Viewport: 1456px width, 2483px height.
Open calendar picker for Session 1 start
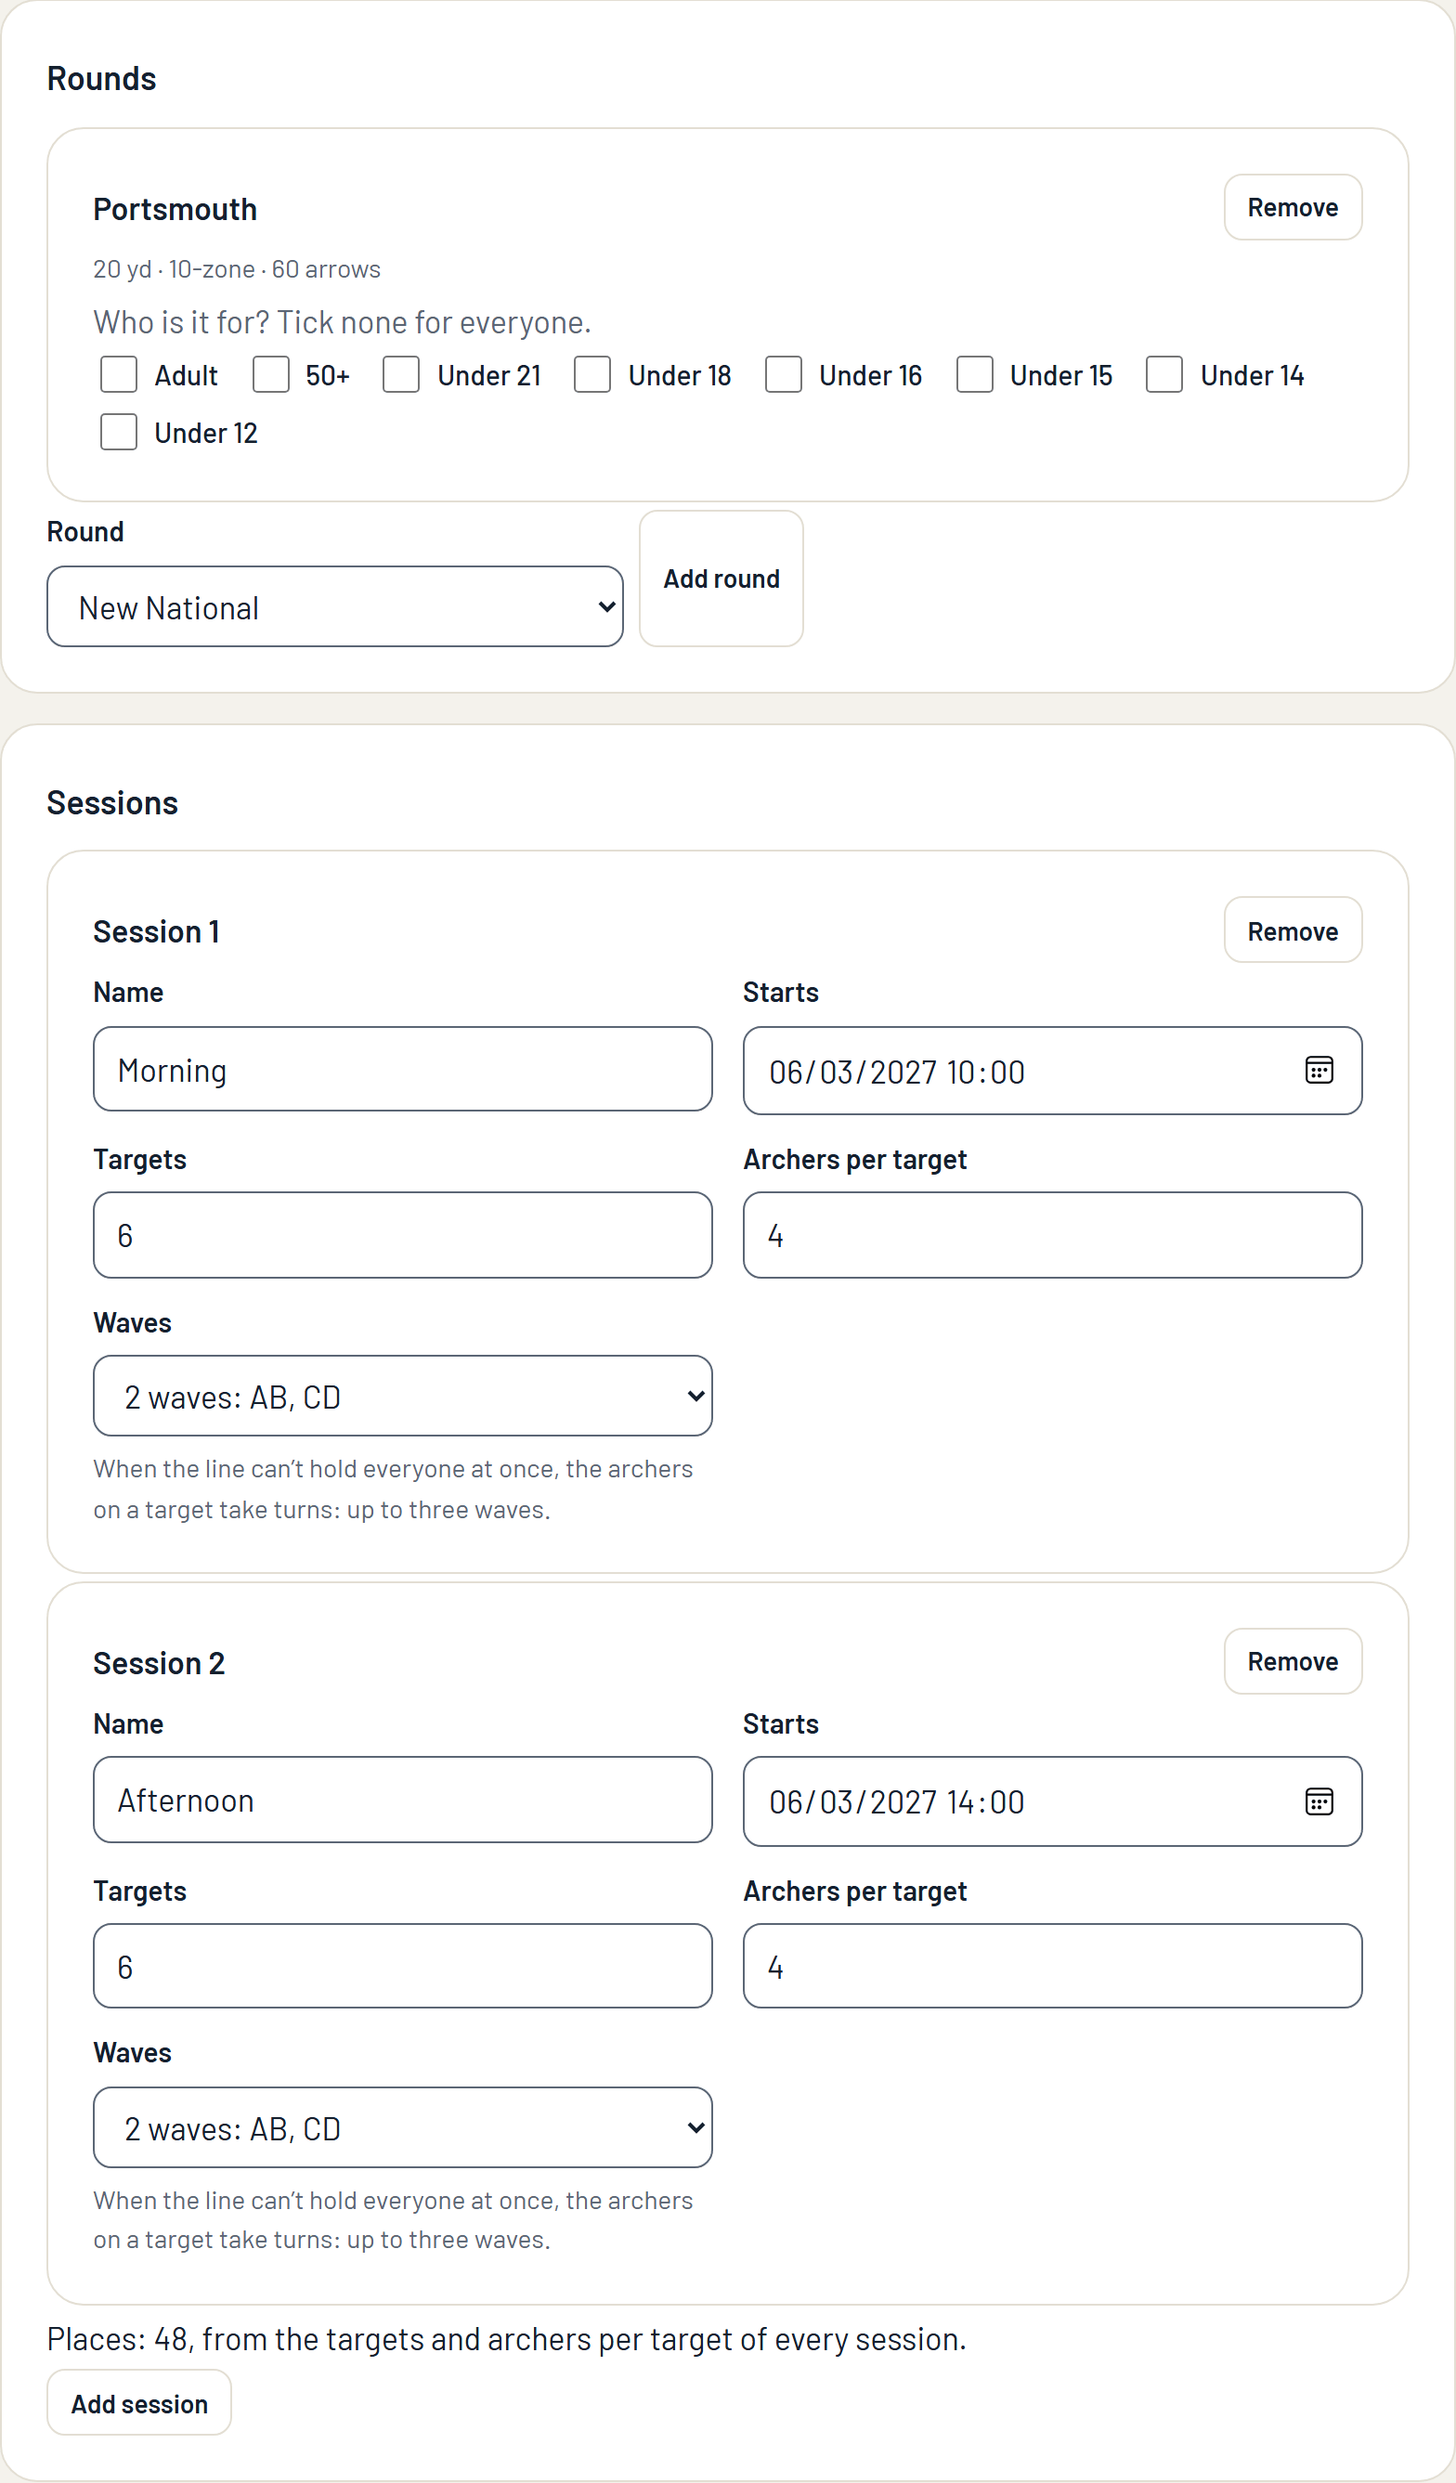pos(1318,1070)
